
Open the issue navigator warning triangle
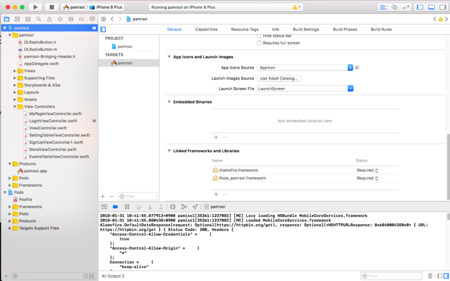point(49,19)
